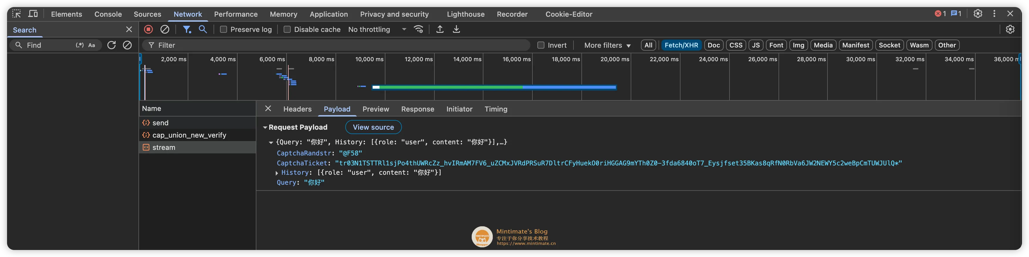Toggle the CSS filter
Screen dimensions: 1029x257
pyautogui.click(x=736, y=45)
